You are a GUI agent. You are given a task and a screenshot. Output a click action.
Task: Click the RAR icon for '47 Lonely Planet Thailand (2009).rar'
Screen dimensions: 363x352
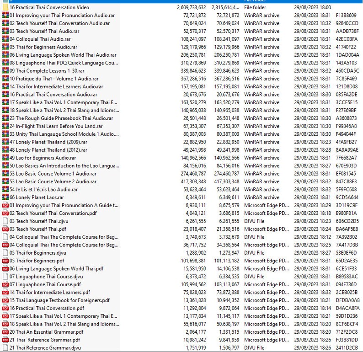point(5,142)
